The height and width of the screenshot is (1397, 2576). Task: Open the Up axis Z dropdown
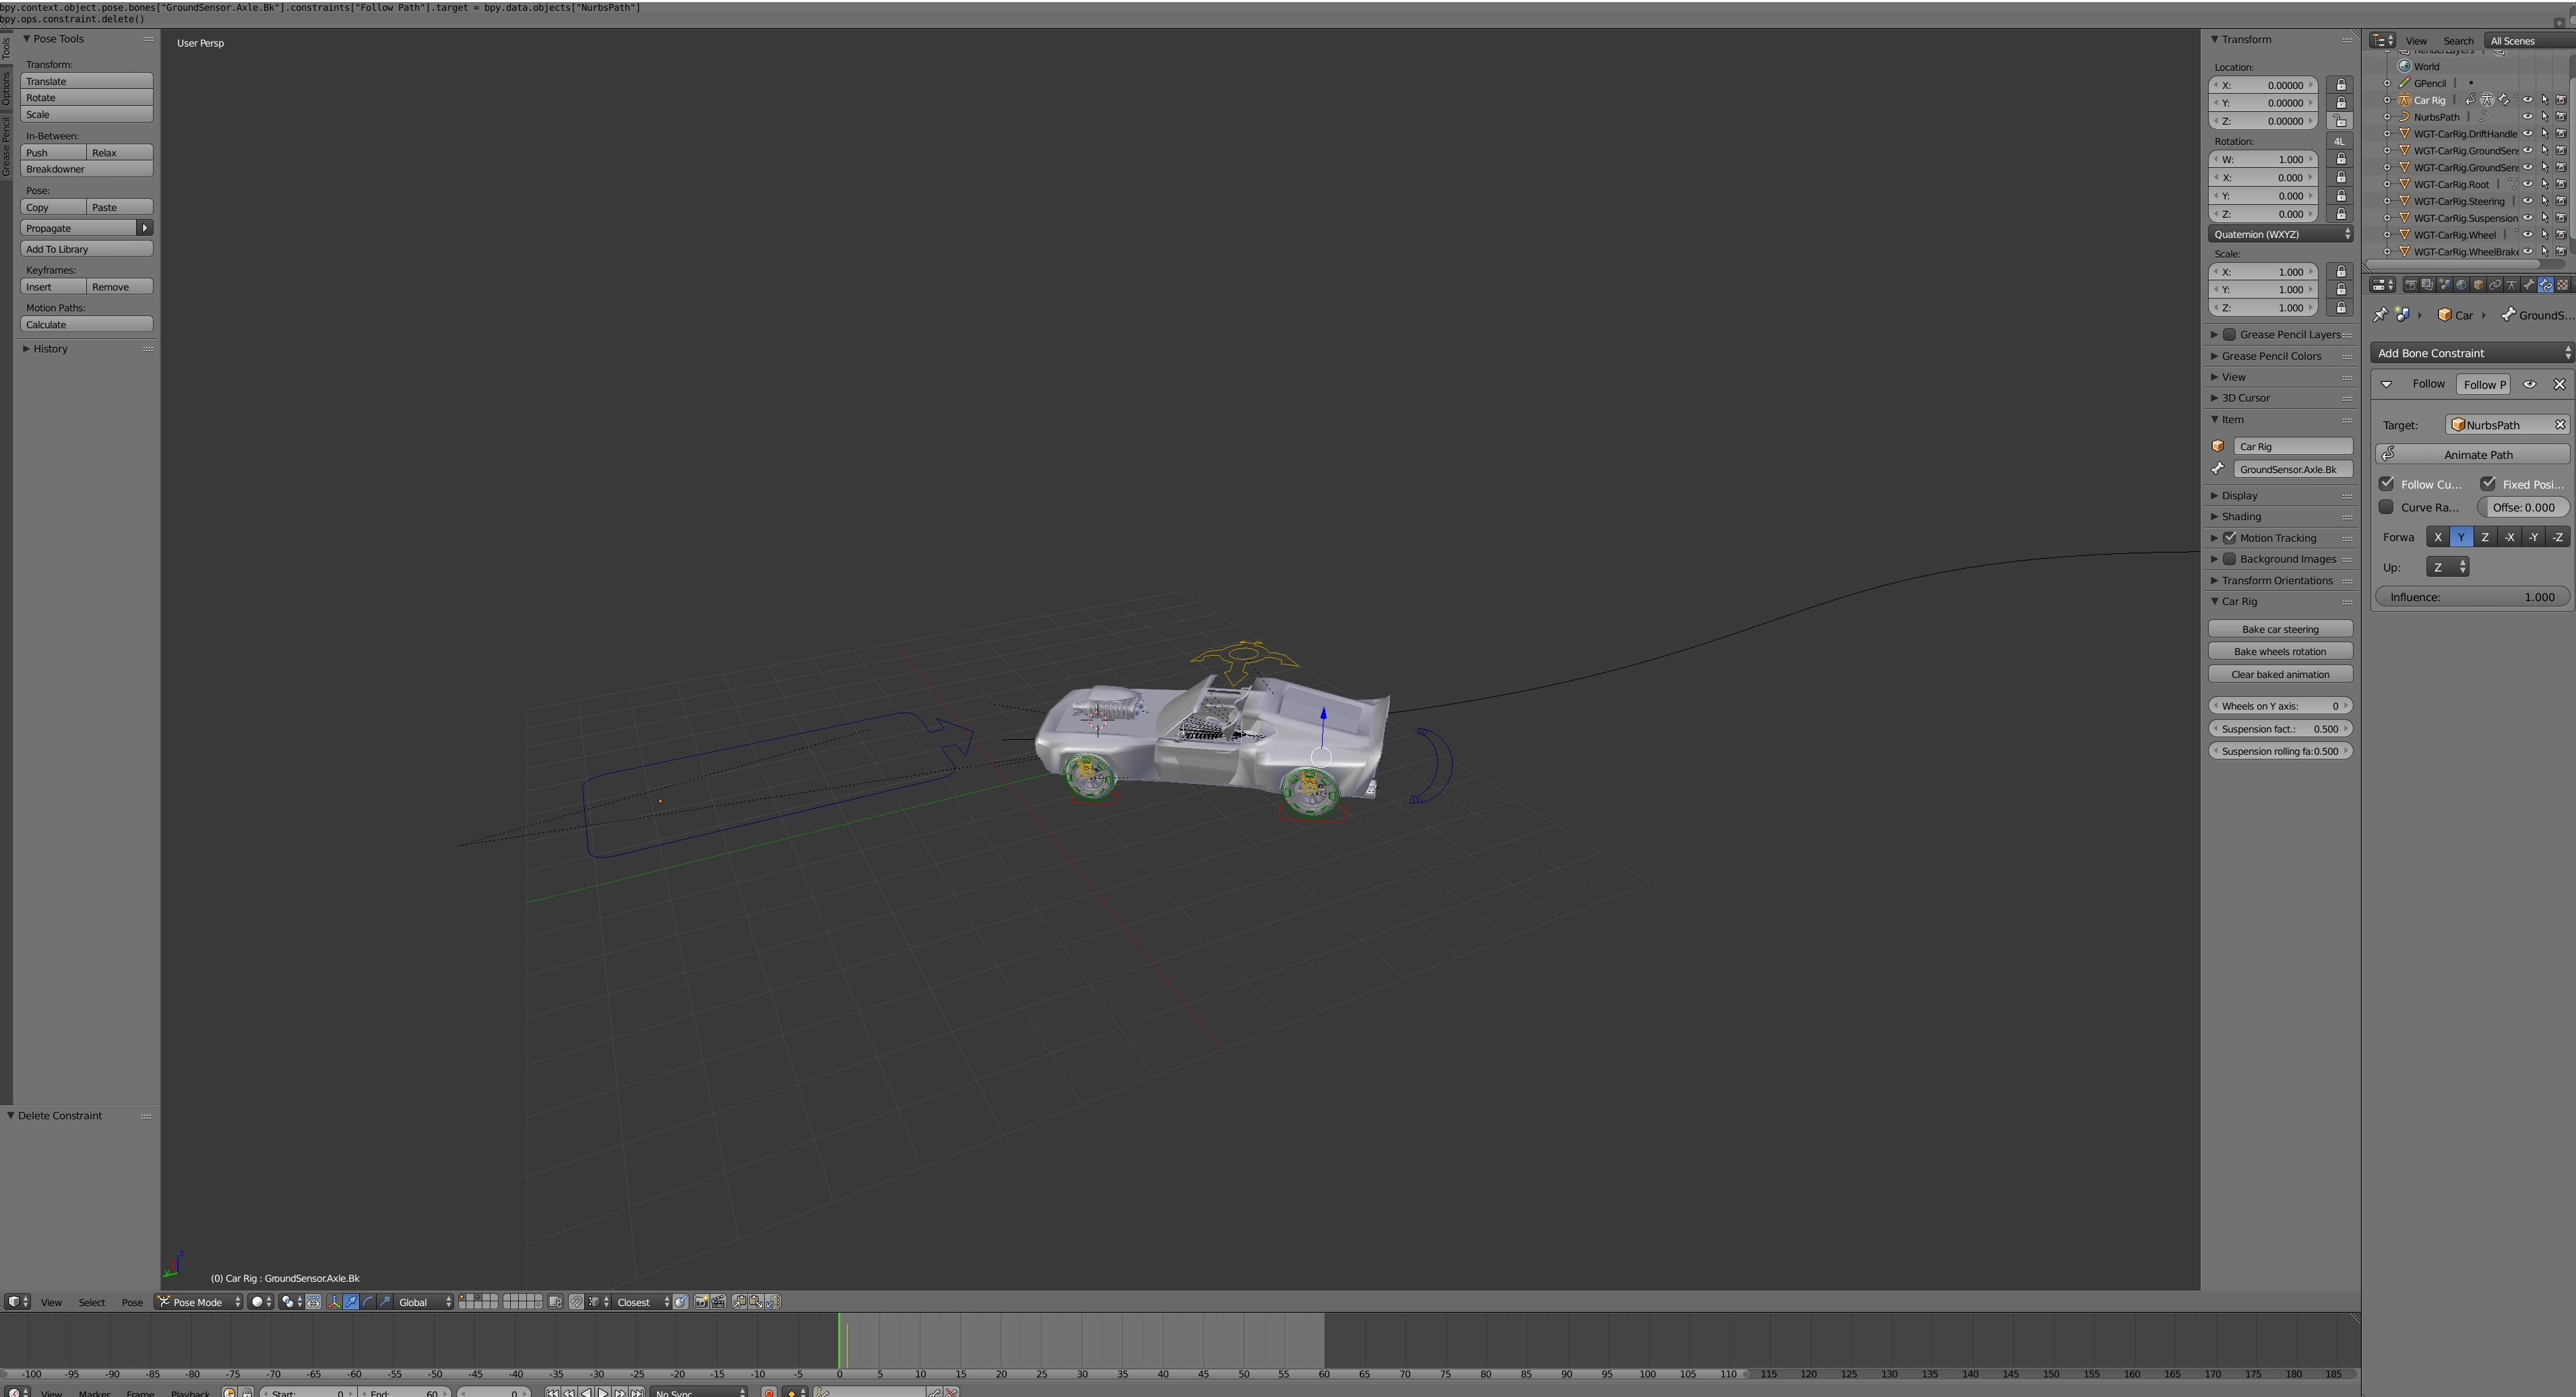coord(2447,567)
